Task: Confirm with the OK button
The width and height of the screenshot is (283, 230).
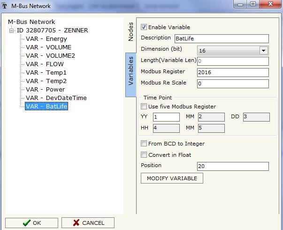Action: [x=31, y=222]
